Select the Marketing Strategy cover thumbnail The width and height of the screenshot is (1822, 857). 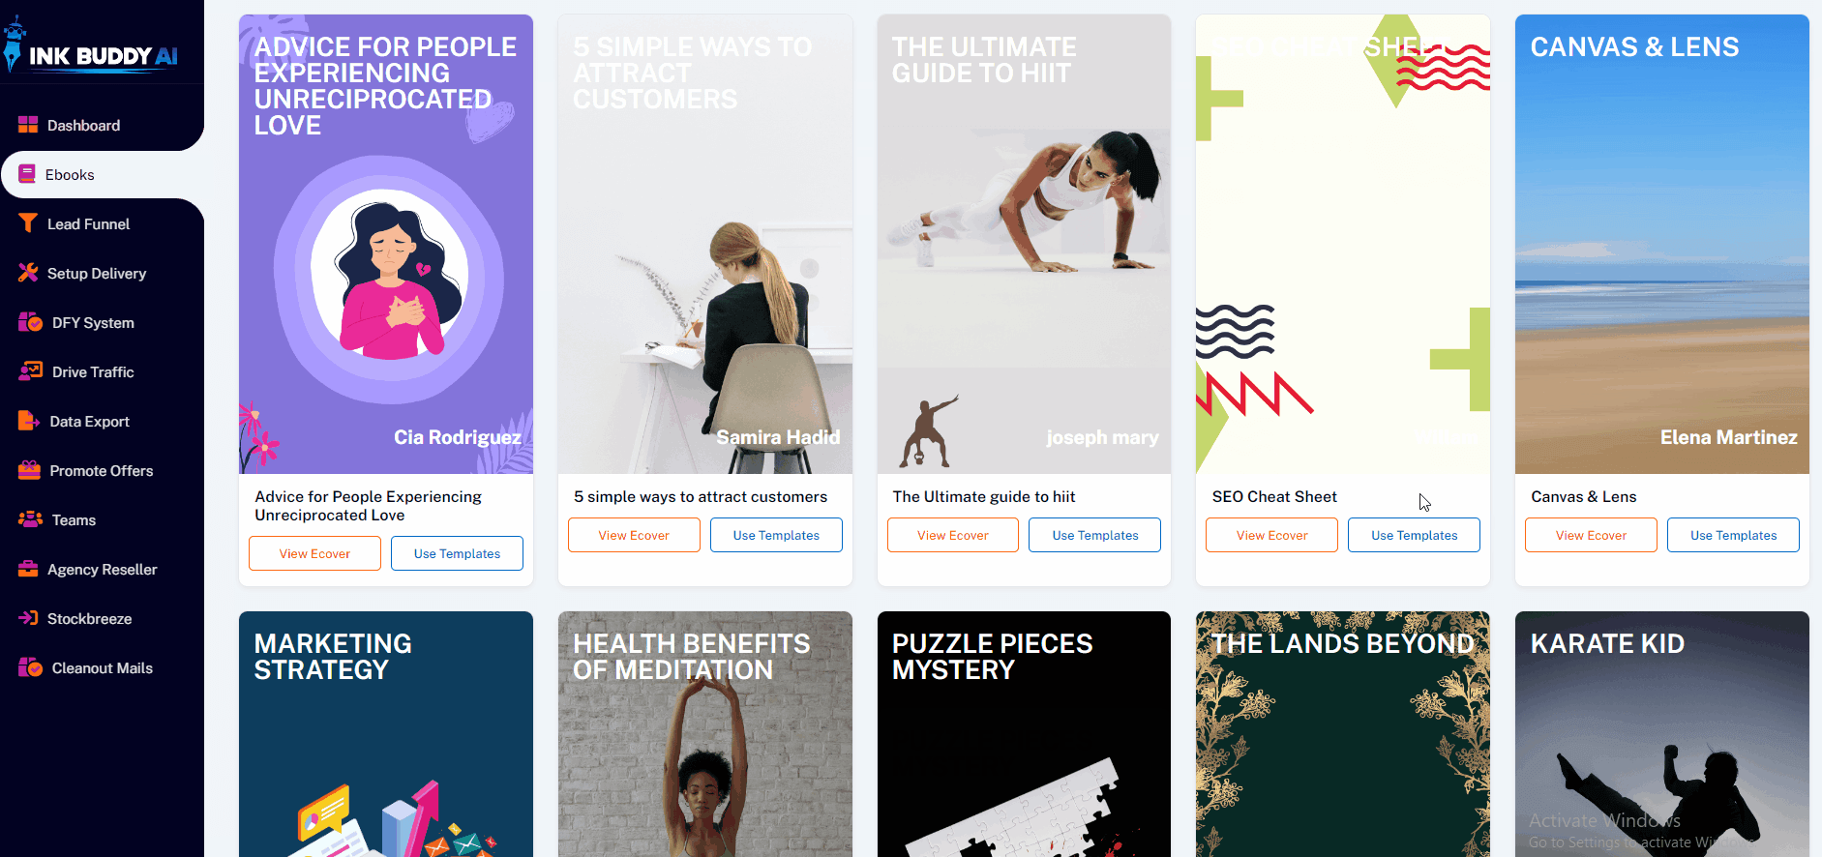(386, 734)
